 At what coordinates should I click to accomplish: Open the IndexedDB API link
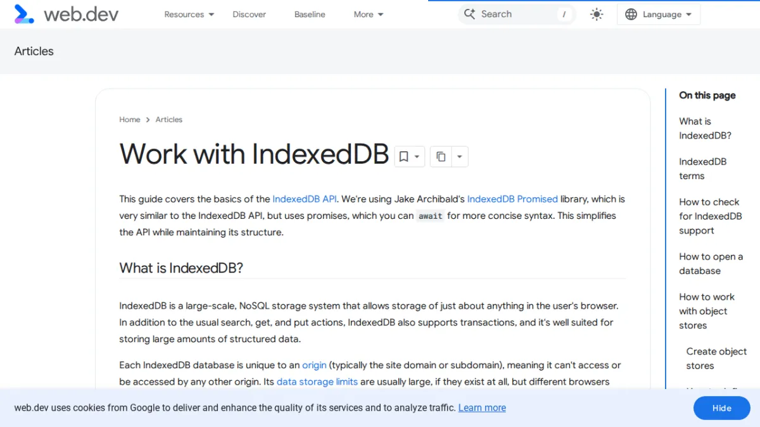305,199
